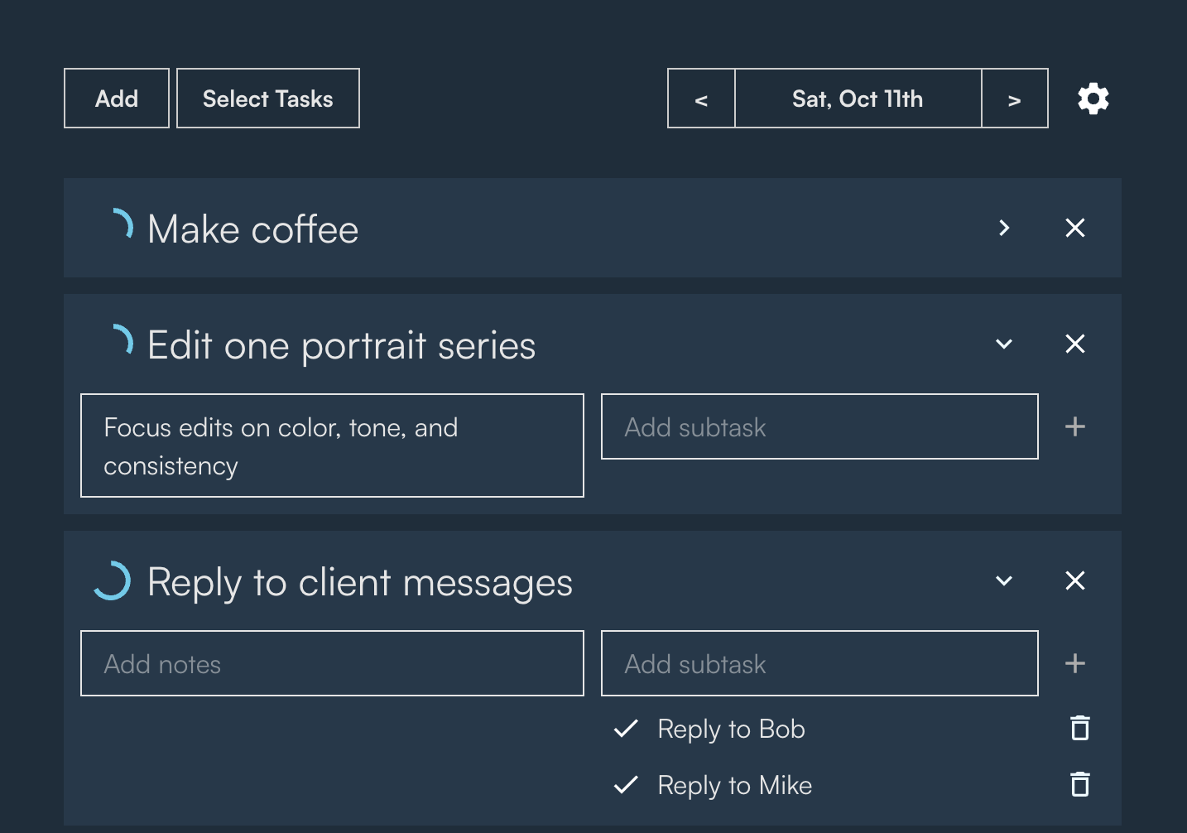The width and height of the screenshot is (1187, 833).
Task: Toggle Make coffee progress circle
Action: [x=118, y=226]
